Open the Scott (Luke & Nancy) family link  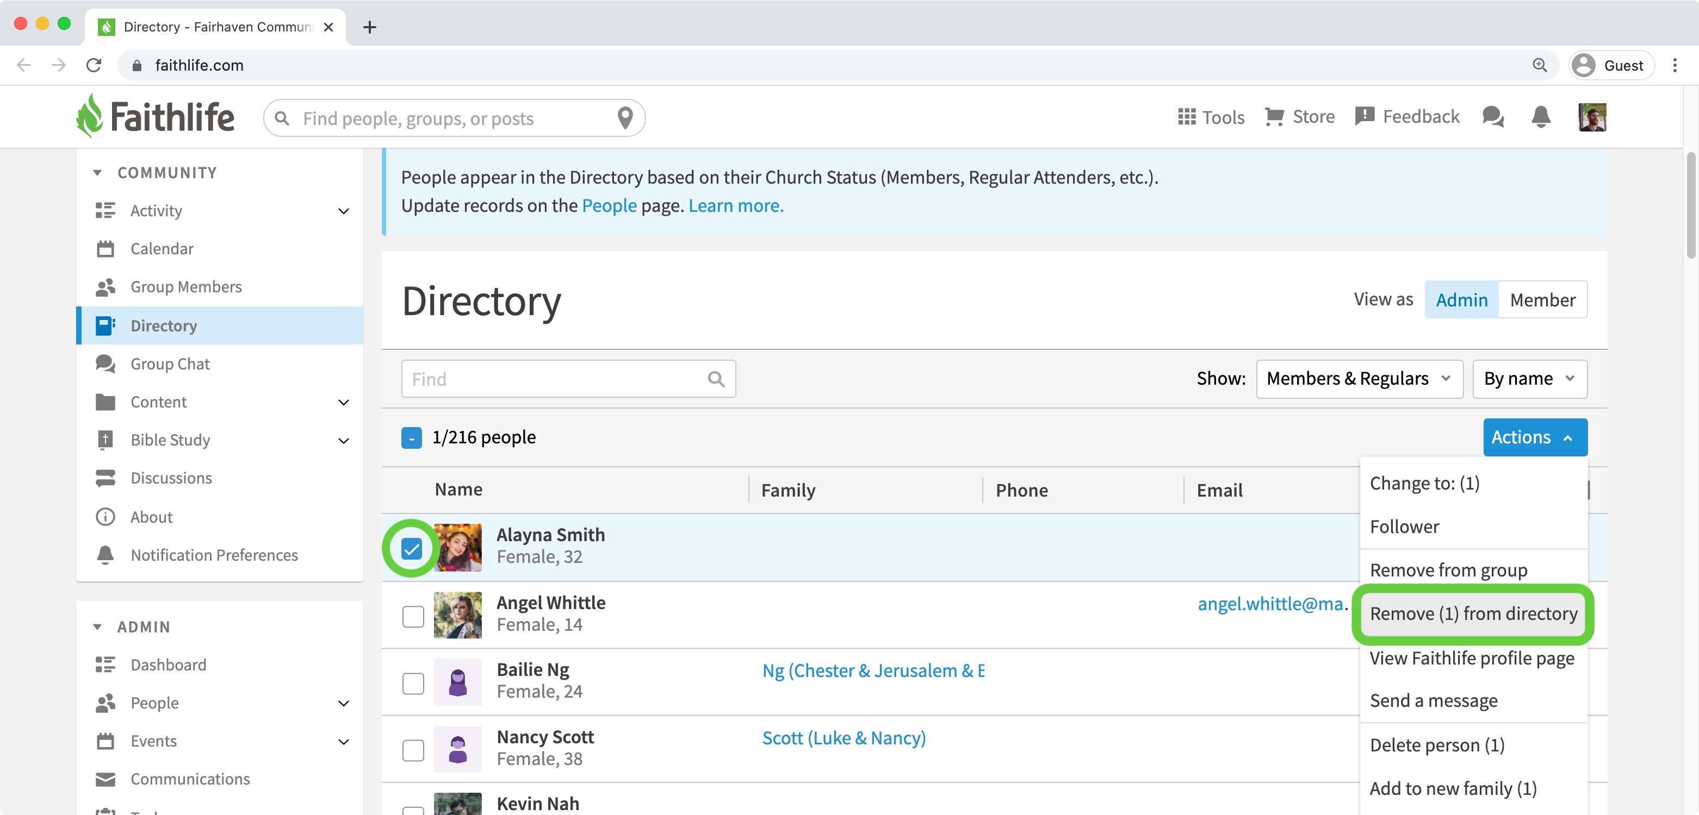pos(844,737)
